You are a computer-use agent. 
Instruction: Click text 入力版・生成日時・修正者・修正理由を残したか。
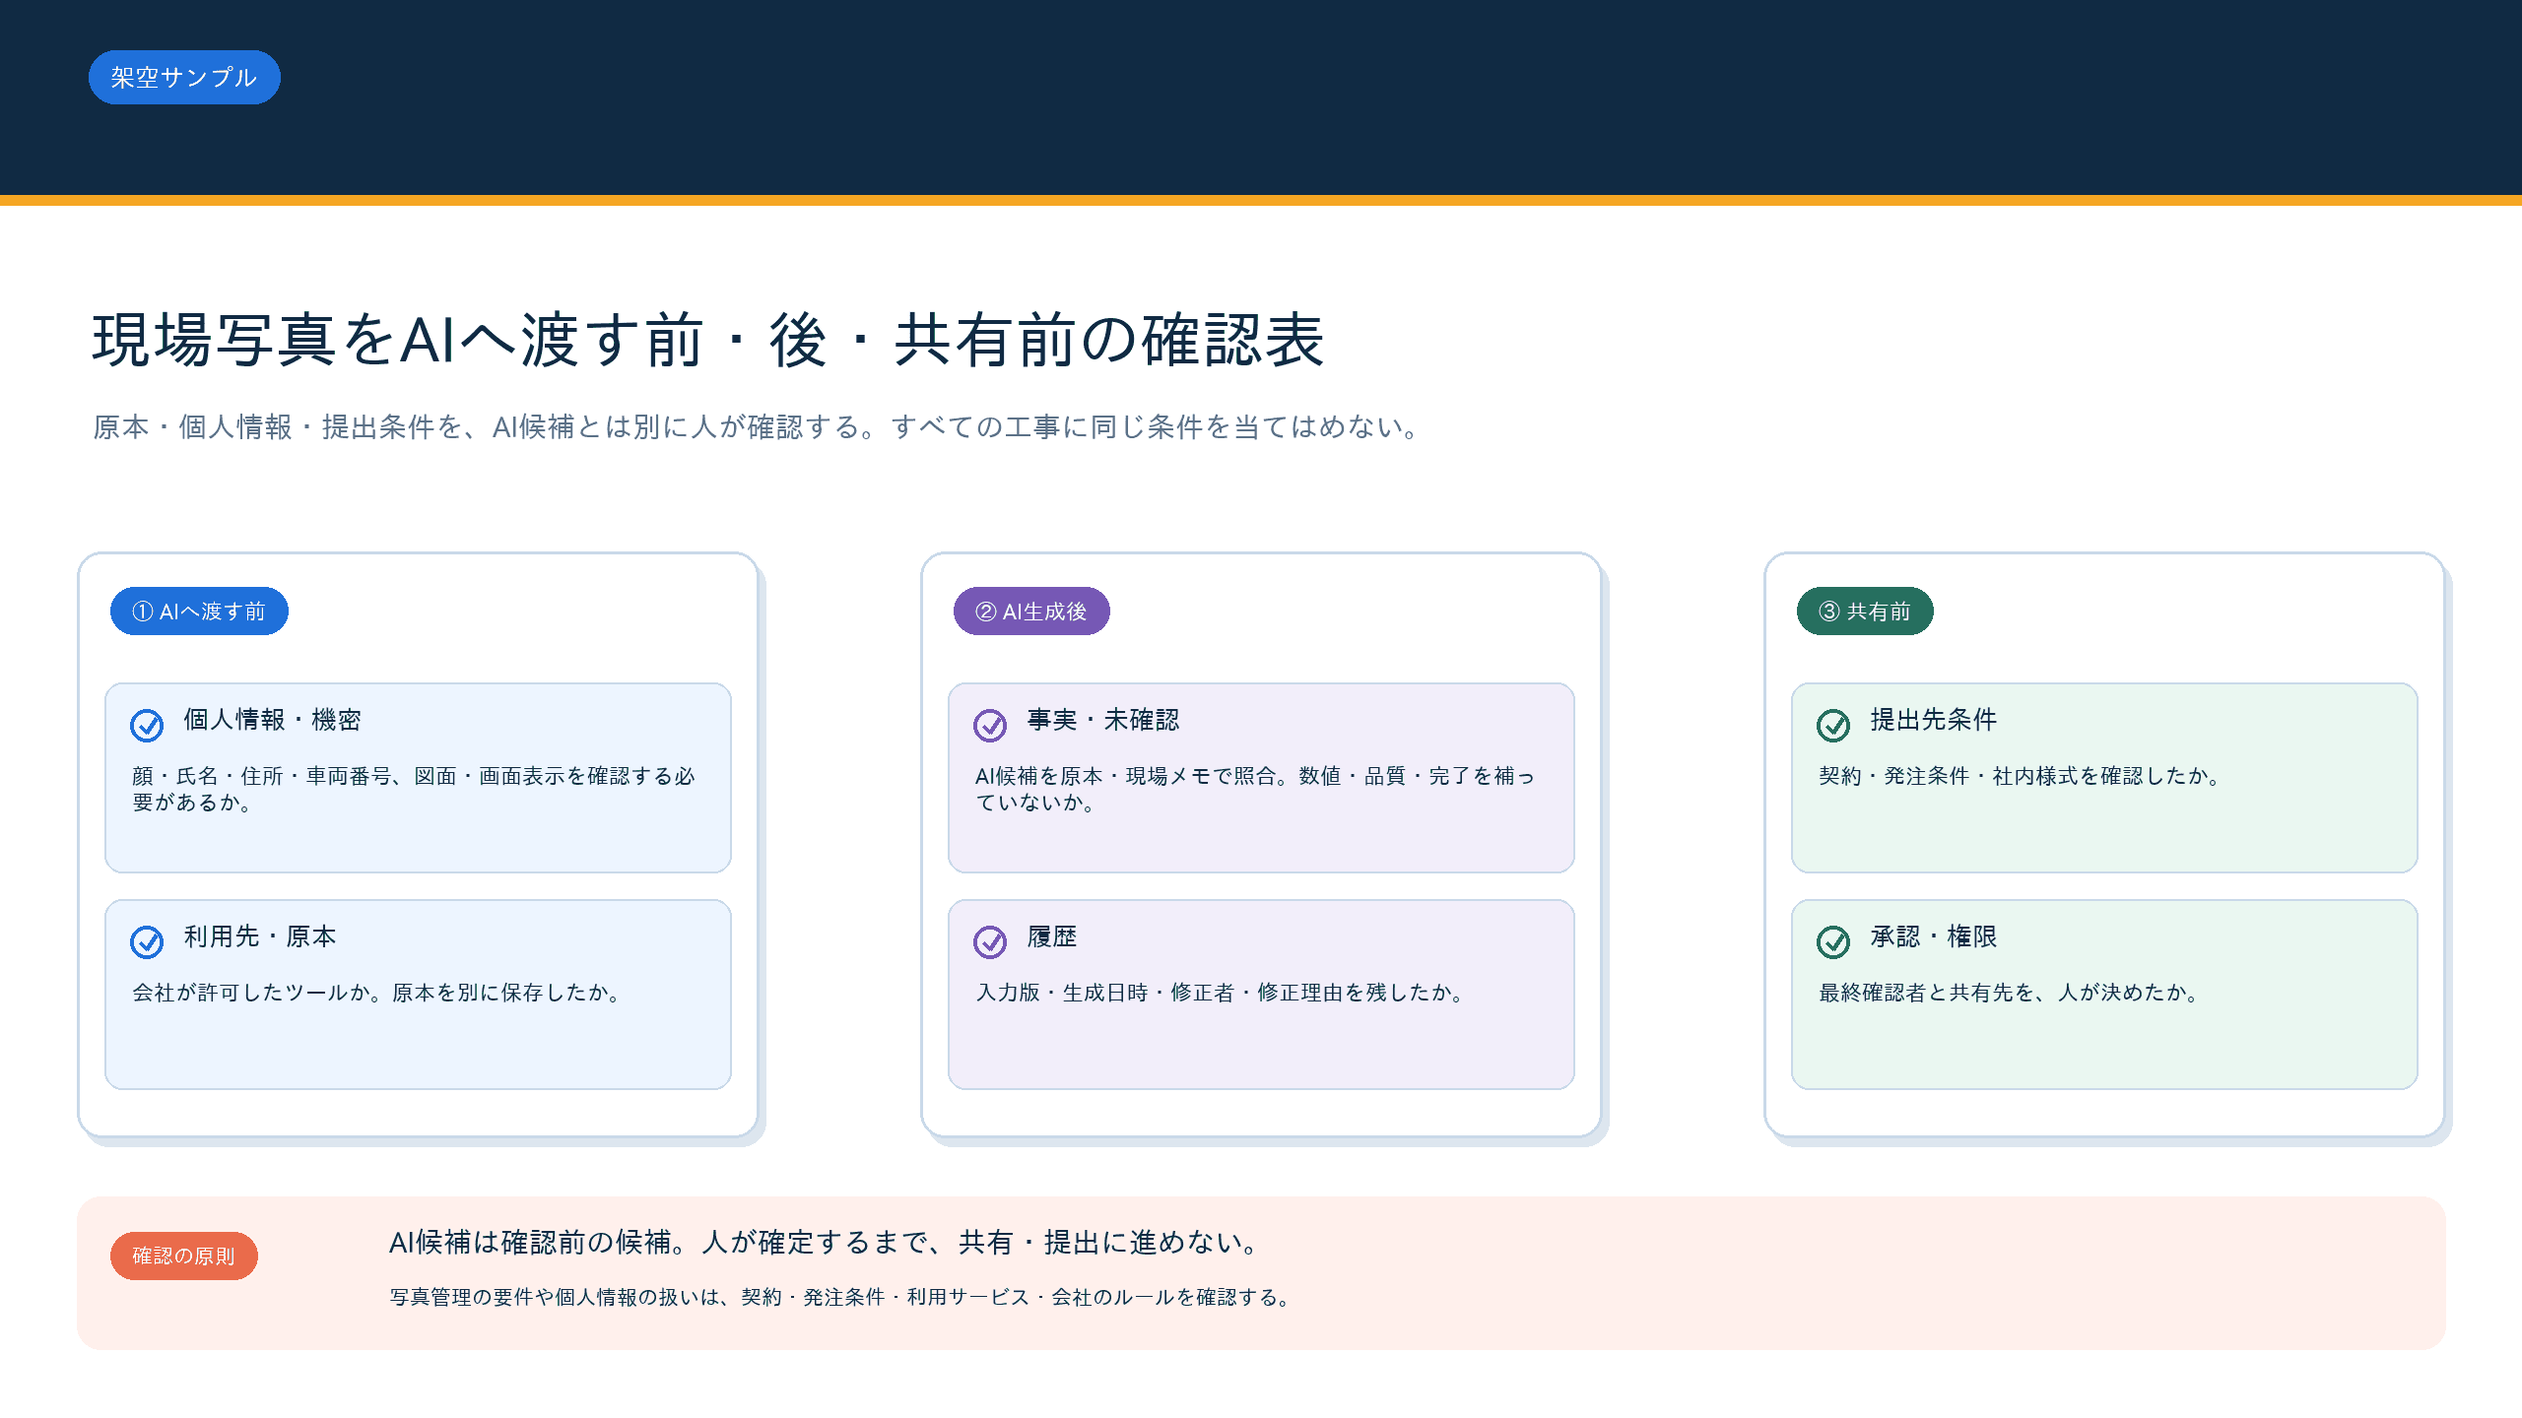tap(1222, 993)
